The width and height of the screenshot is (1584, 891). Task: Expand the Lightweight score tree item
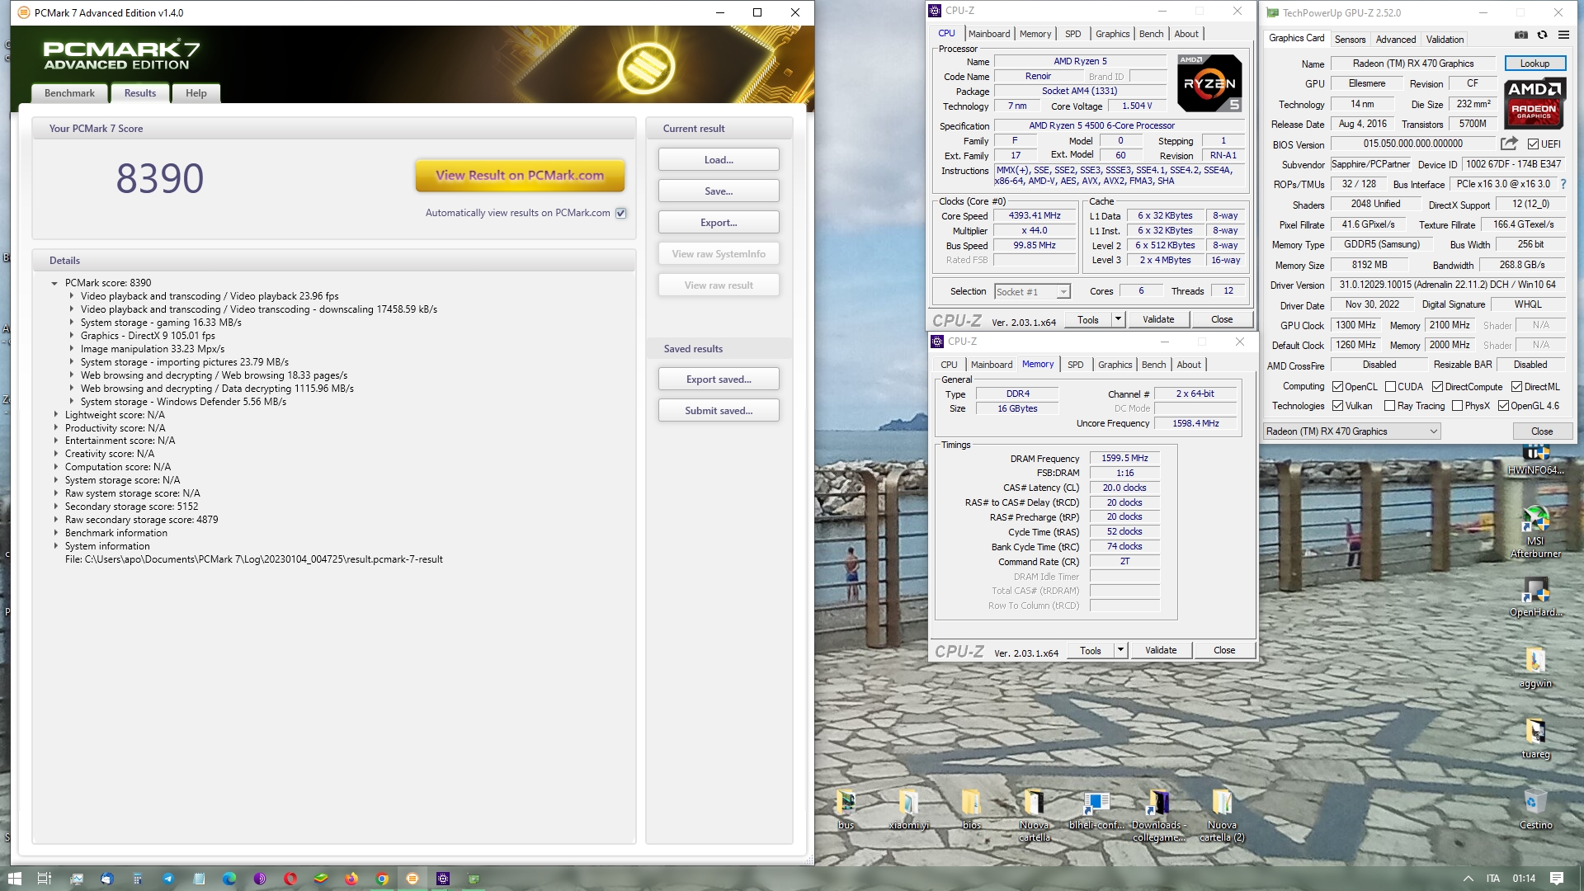point(56,415)
